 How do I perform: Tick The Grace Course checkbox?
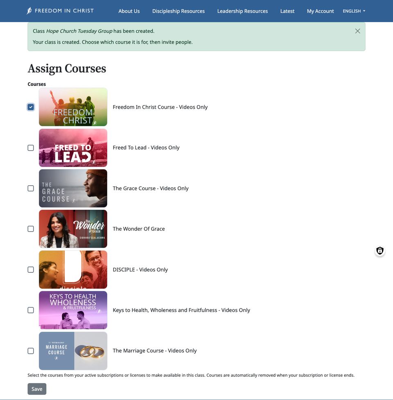(31, 188)
